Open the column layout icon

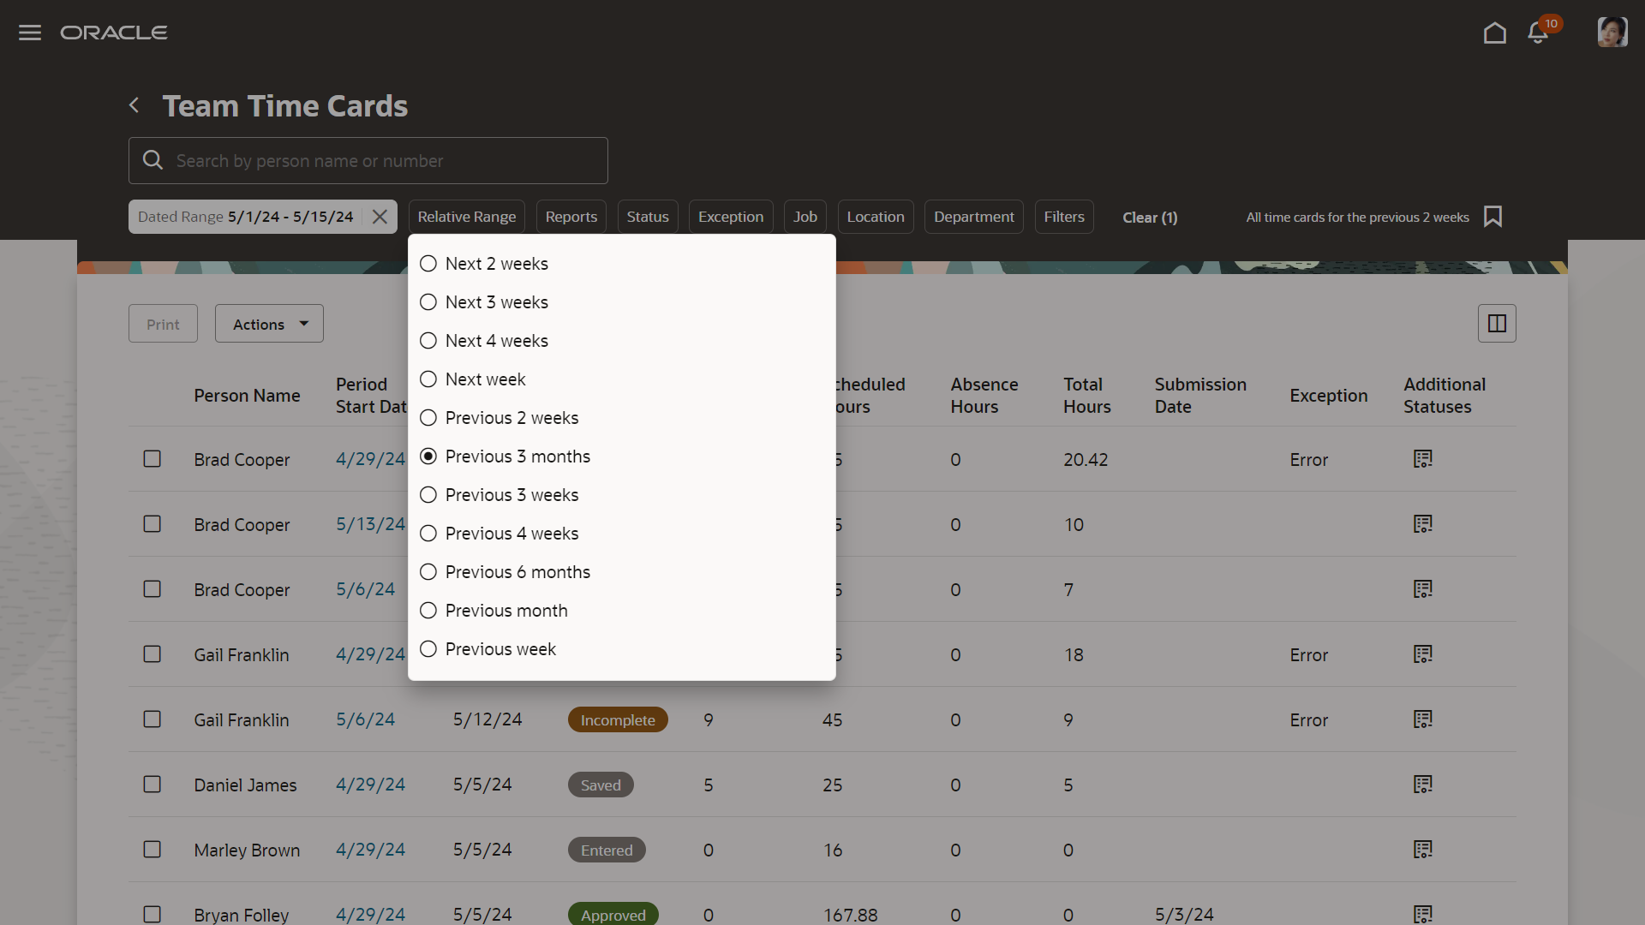(1497, 324)
